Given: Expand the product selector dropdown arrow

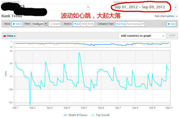Looking at the screenshot, I should click(x=88, y=7).
